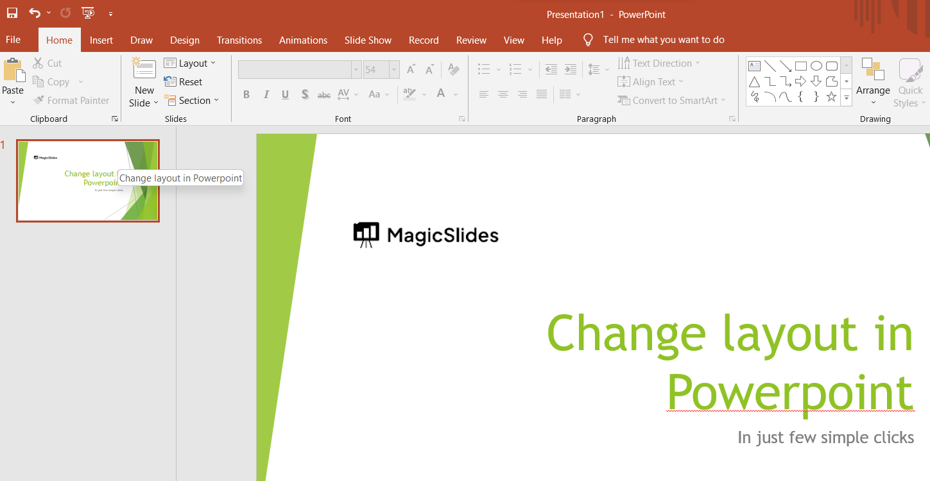Screen dimensions: 930x481
Task: Open Convert to SmartArt dropdown
Action: pos(671,100)
